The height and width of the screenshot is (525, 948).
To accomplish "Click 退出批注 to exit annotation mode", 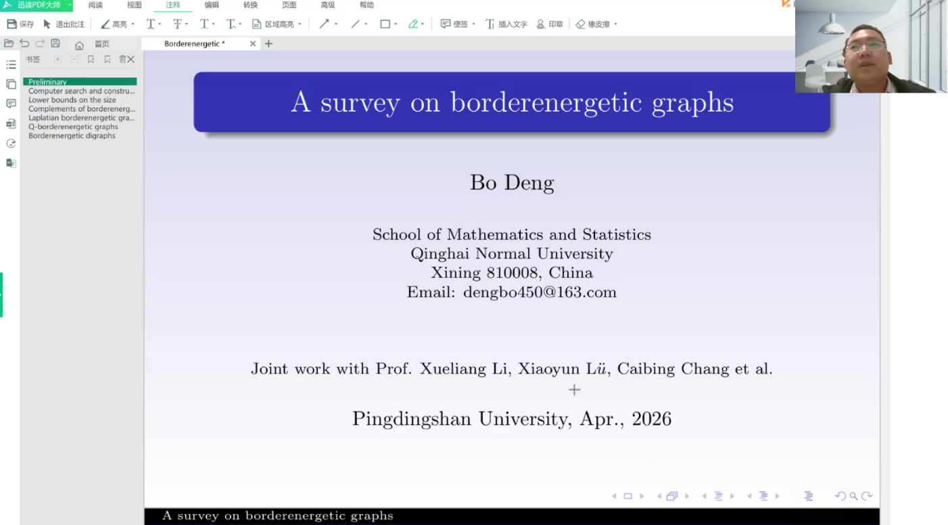I will (64, 24).
